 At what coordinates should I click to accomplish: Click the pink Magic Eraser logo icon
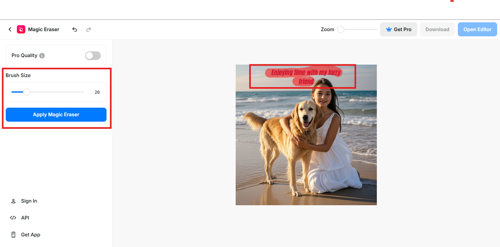(x=21, y=29)
